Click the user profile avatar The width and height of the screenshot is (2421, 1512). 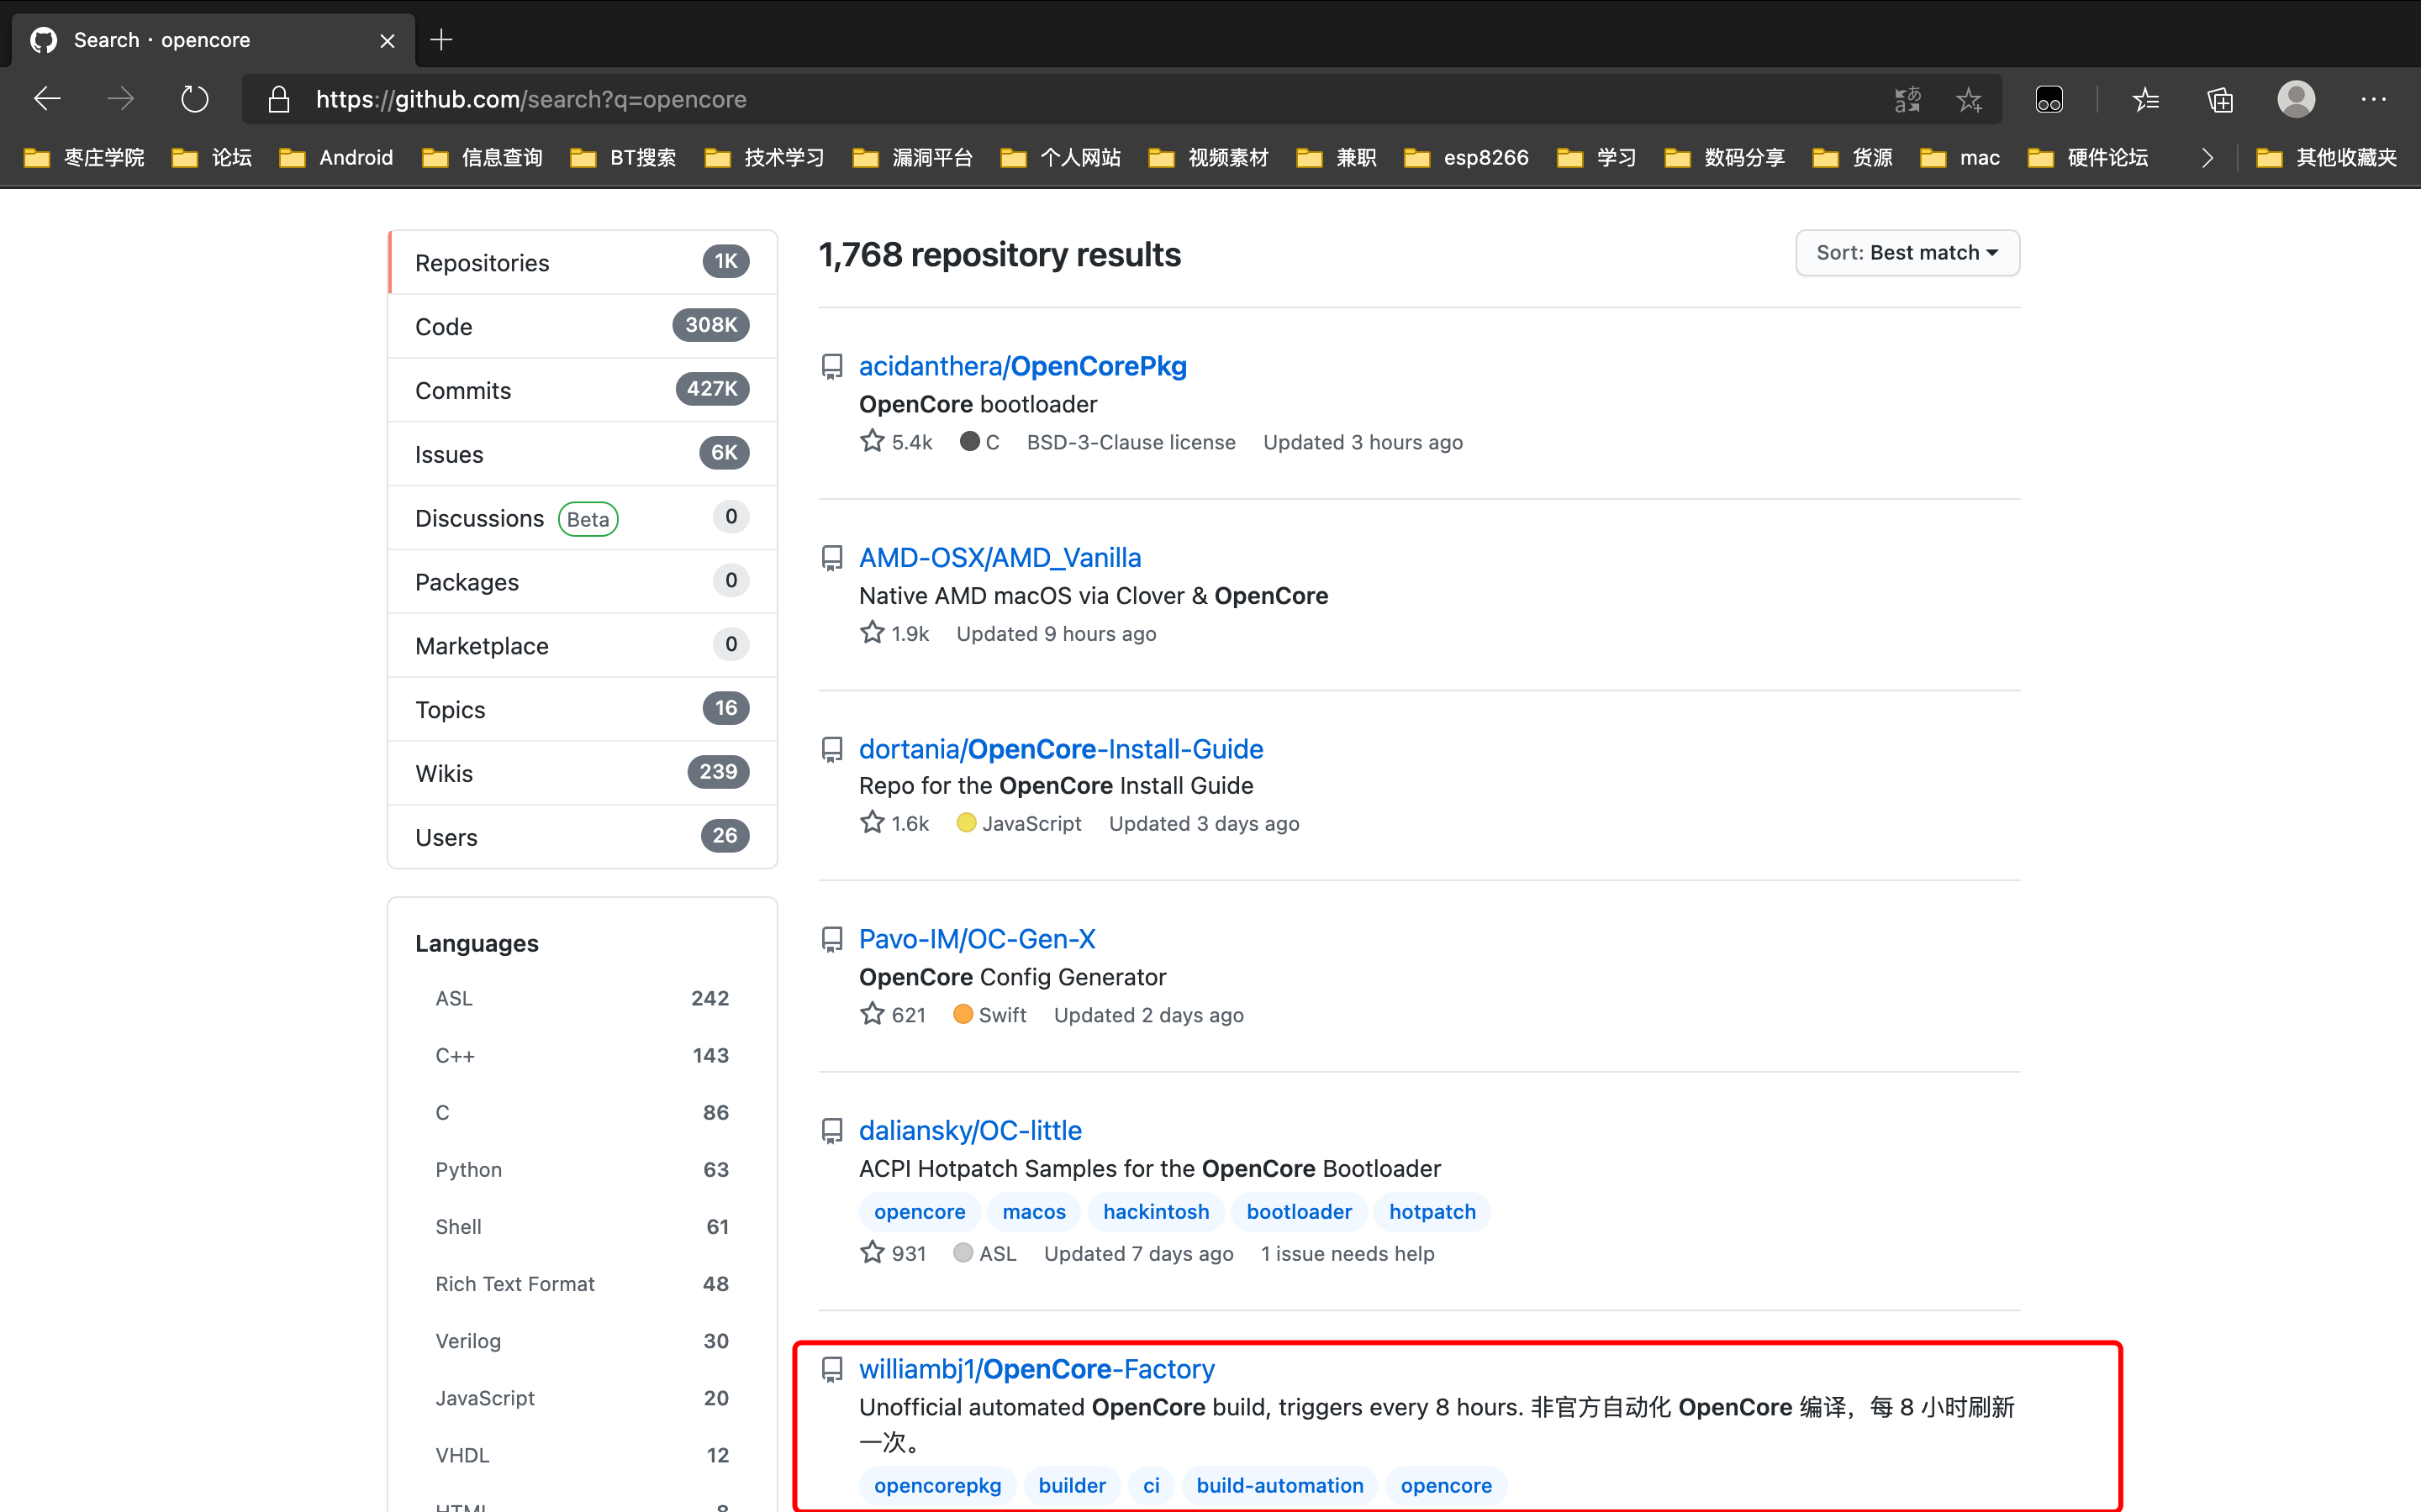[x=2296, y=99]
